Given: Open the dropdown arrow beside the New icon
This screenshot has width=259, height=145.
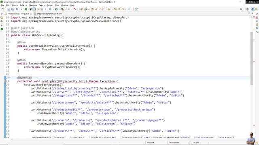Looking at the screenshot, I should tap(6, 9).
